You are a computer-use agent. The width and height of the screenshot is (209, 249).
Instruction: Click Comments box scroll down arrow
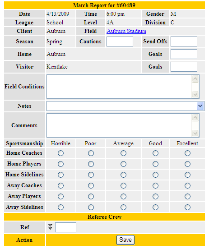[195, 133]
